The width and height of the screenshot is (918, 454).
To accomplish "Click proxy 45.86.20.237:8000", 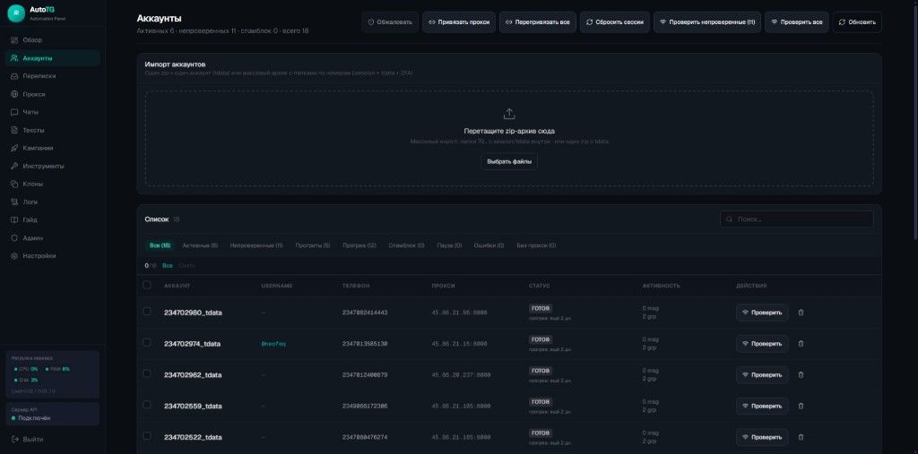I will click(x=461, y=375).
